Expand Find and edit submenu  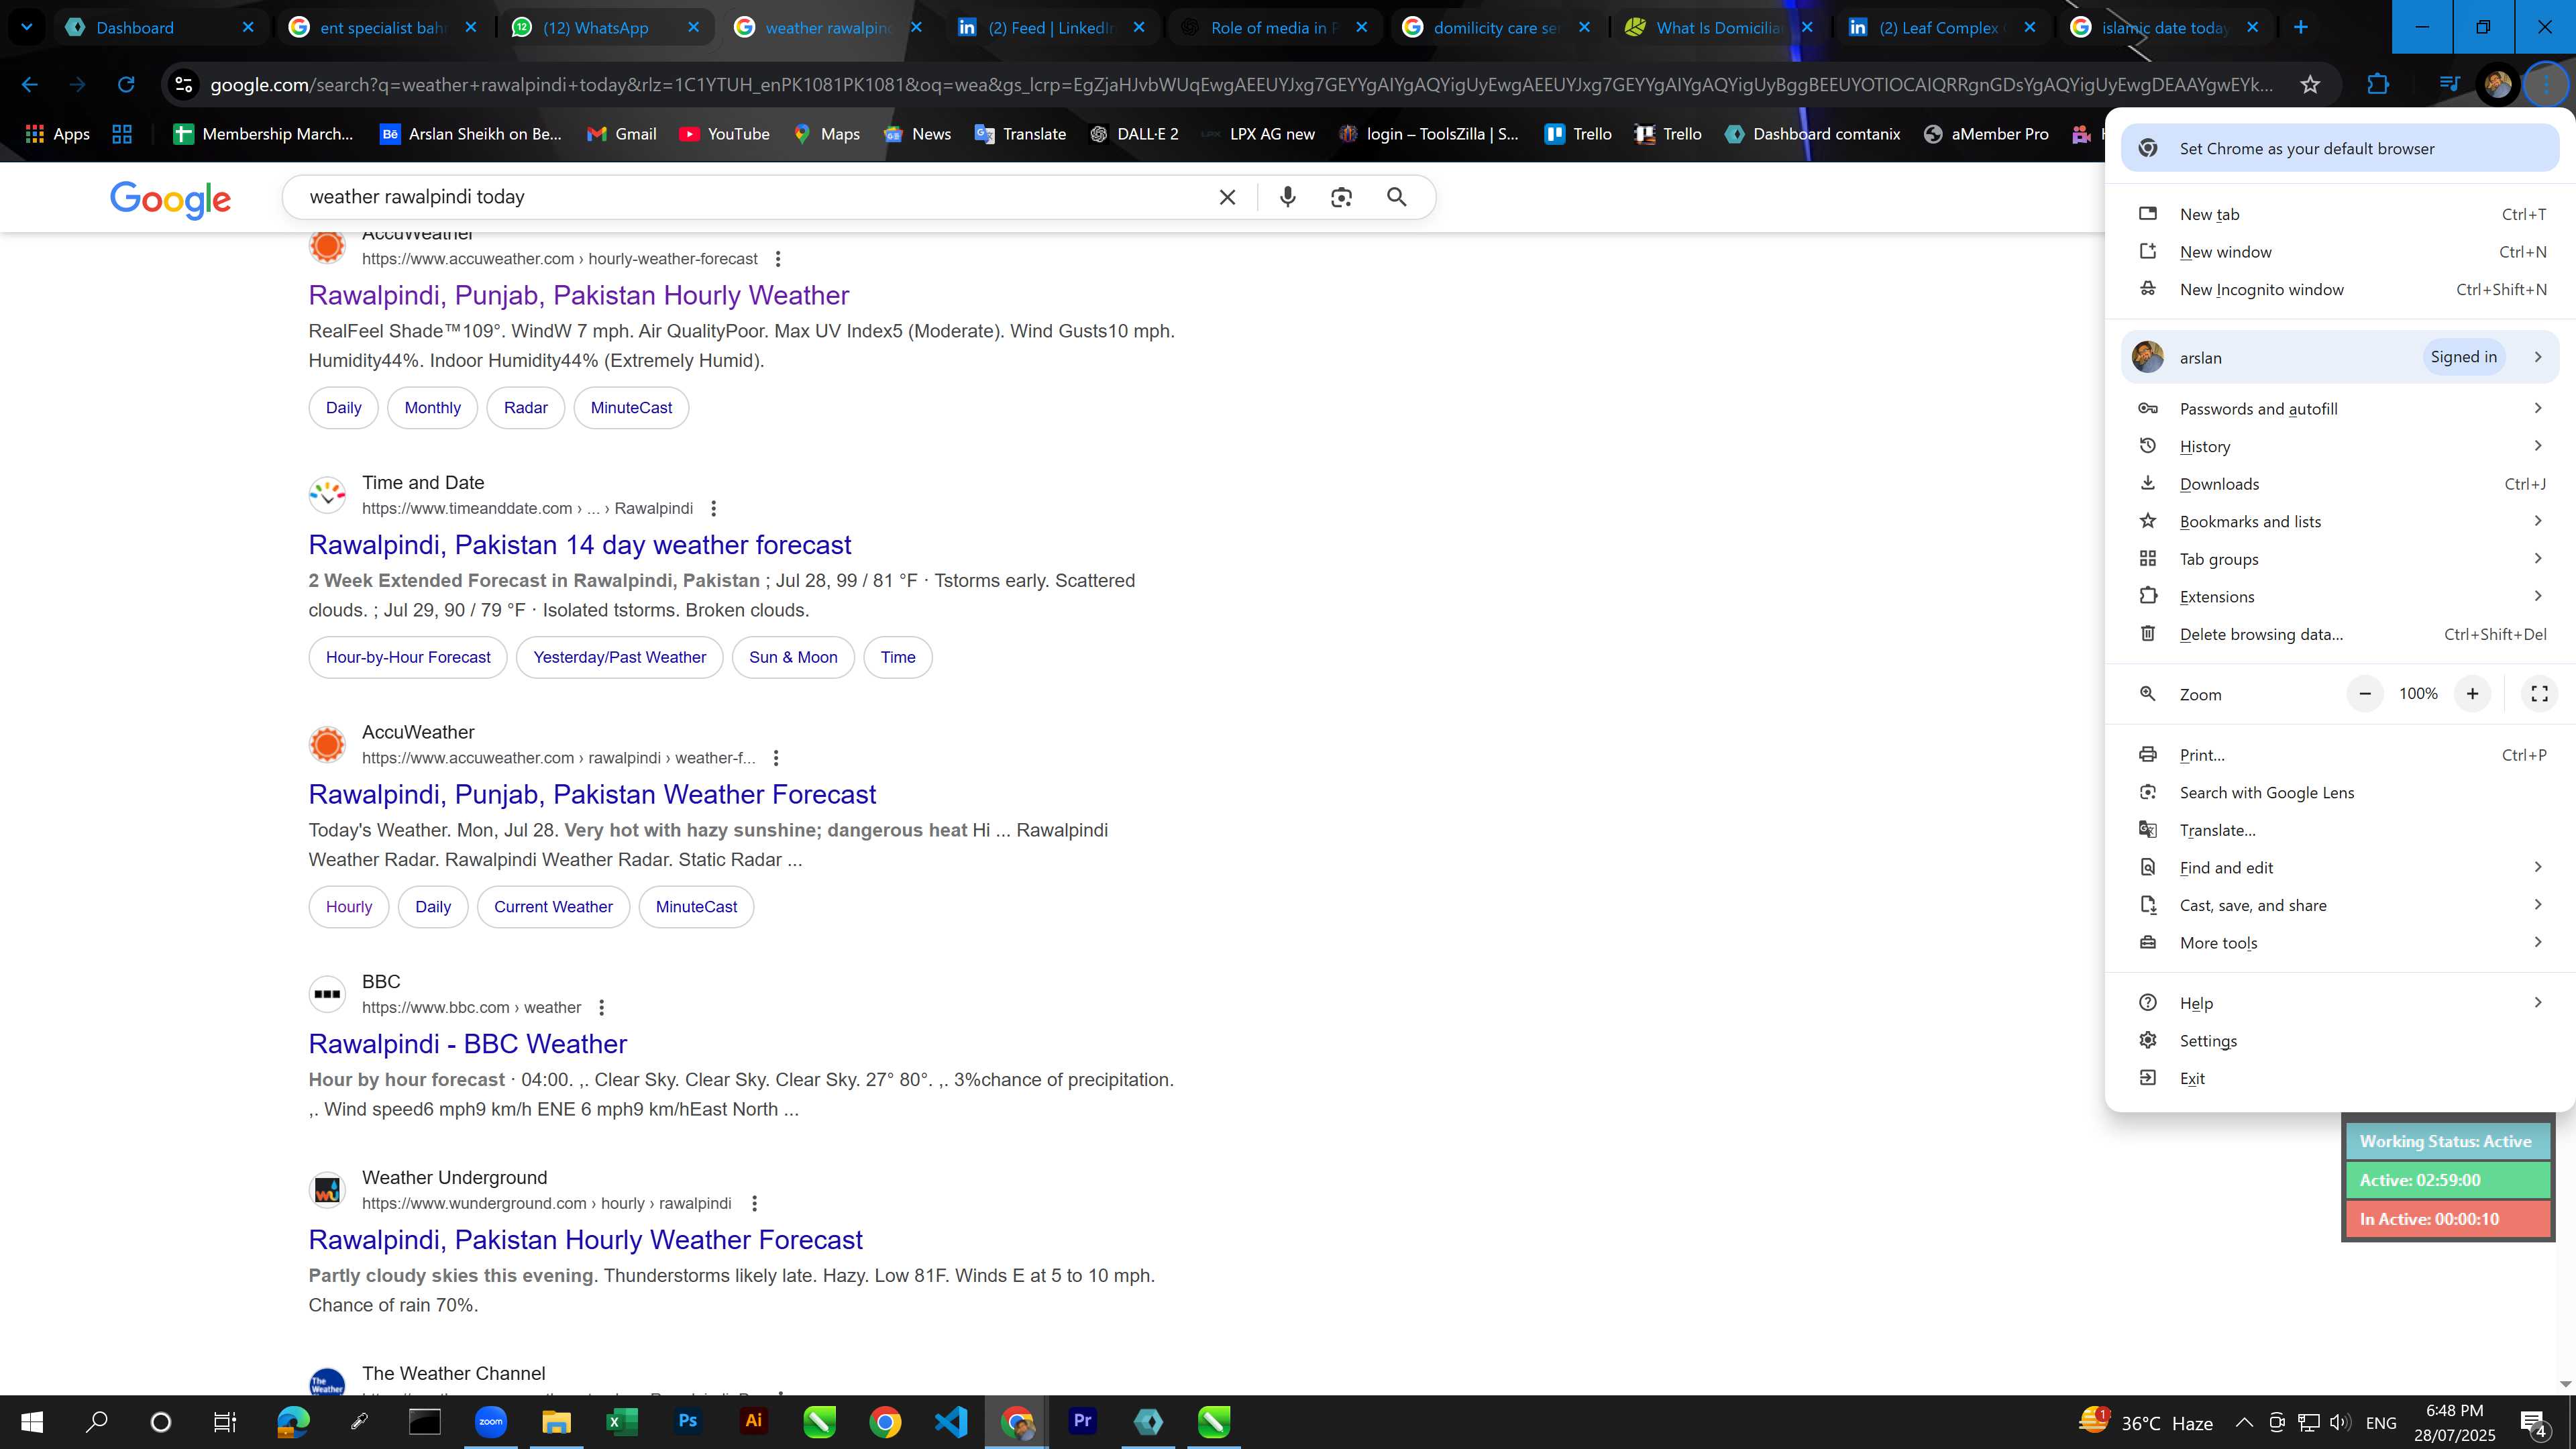(2340, 867)
